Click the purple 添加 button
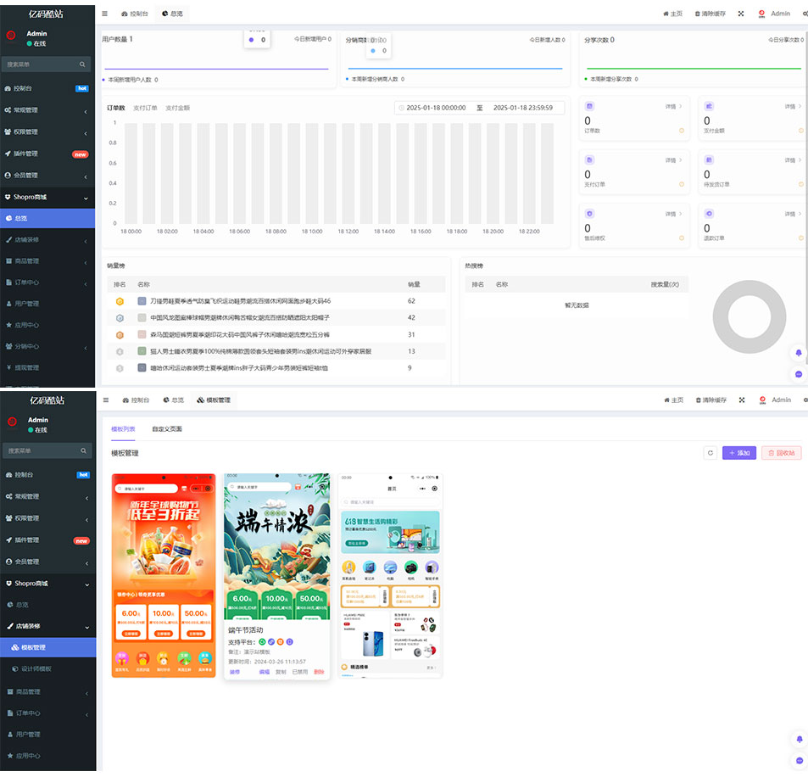The height and width of the screenshot is (777, 808). coord(739,453)
